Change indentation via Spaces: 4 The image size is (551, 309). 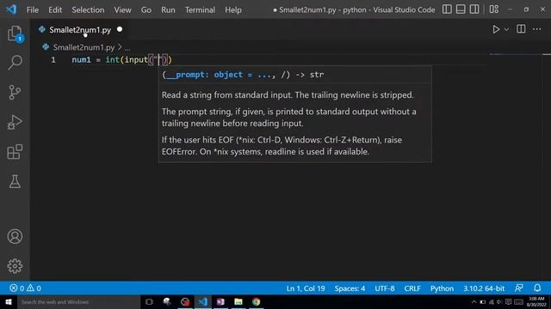coord(350,288)
